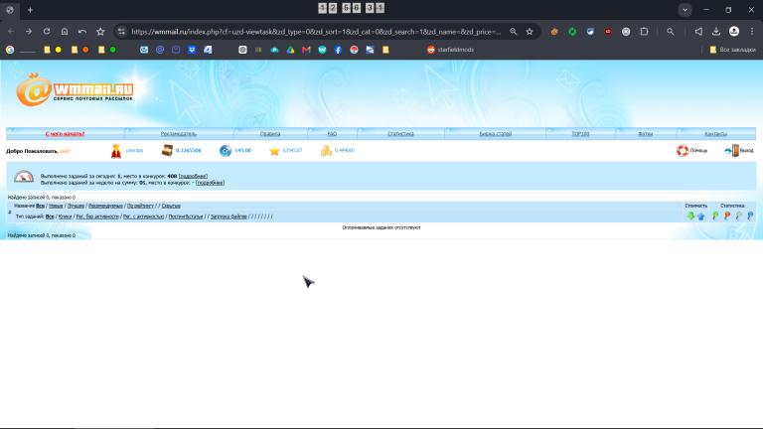Click the 145.00 credits value

click(242, 150)
